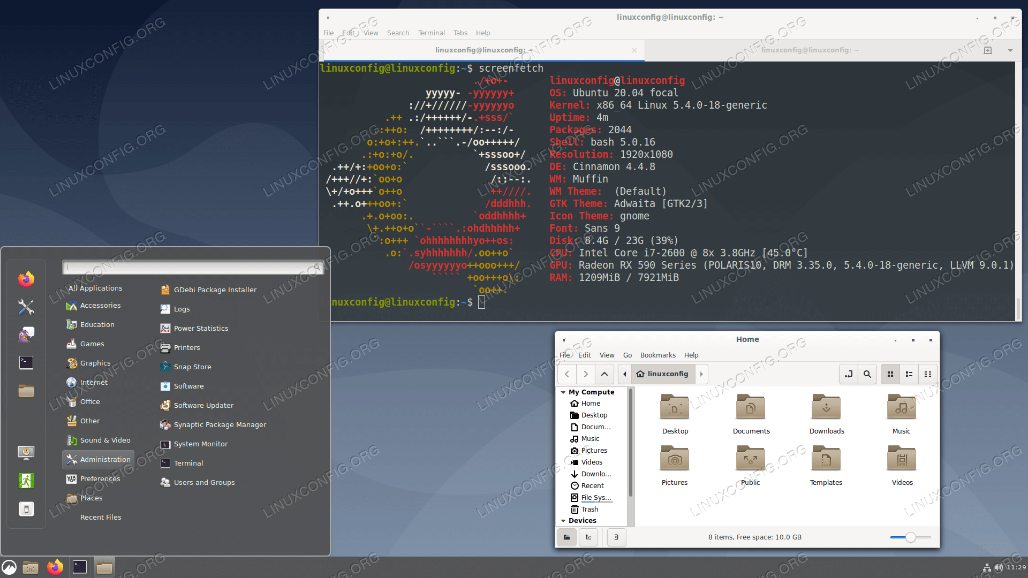The height and width of the screenshot is (578, 1028).
Task: Show places sidebar button in file manager
Action: click(567, 537)
